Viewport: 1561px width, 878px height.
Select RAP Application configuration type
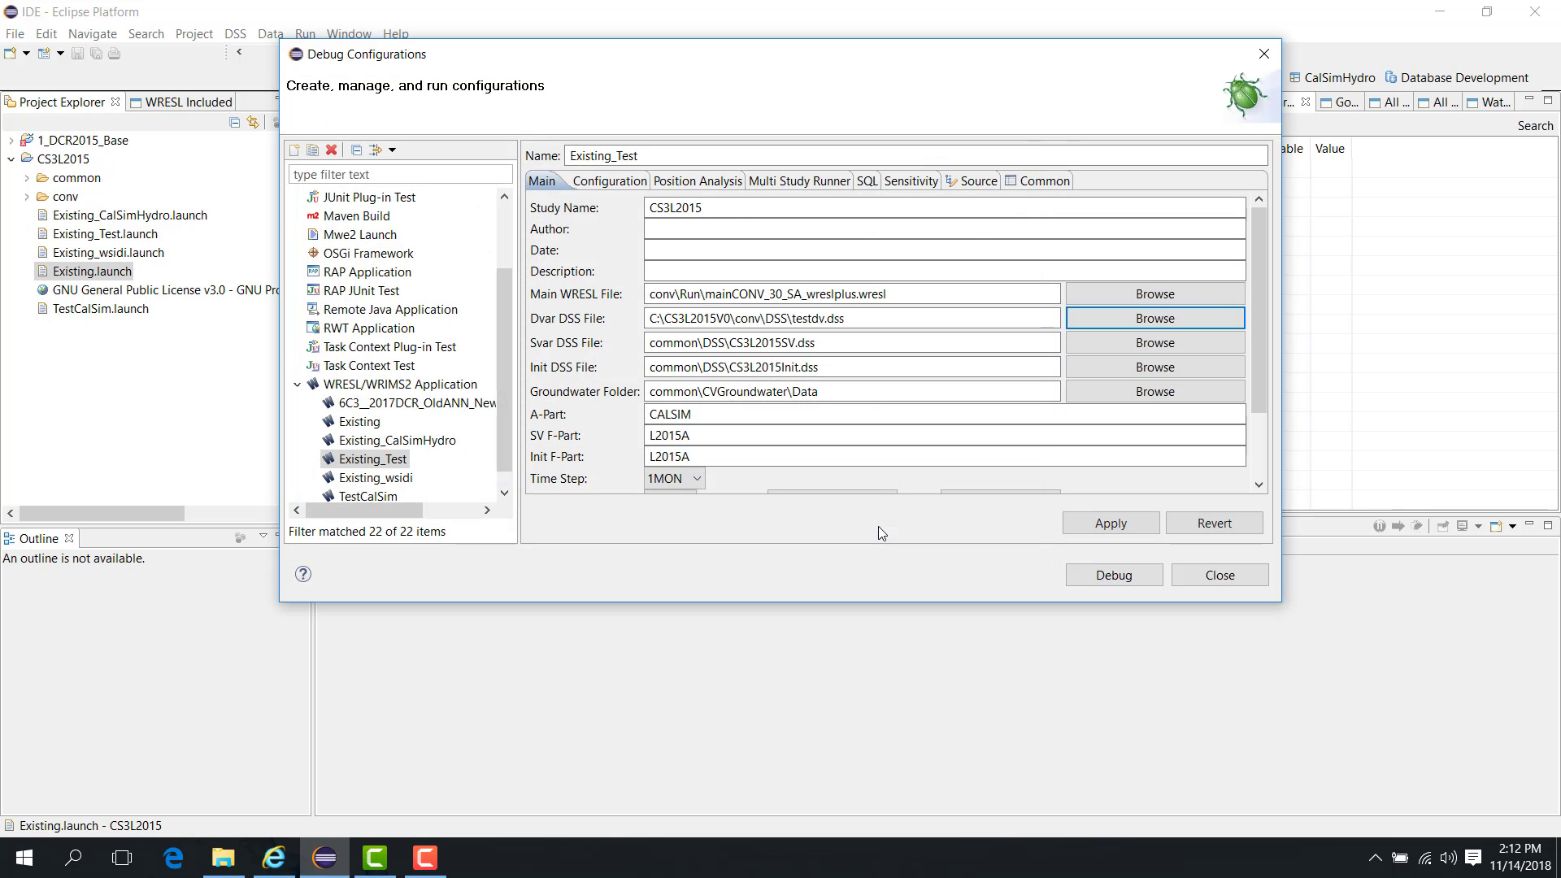[367, 272]
